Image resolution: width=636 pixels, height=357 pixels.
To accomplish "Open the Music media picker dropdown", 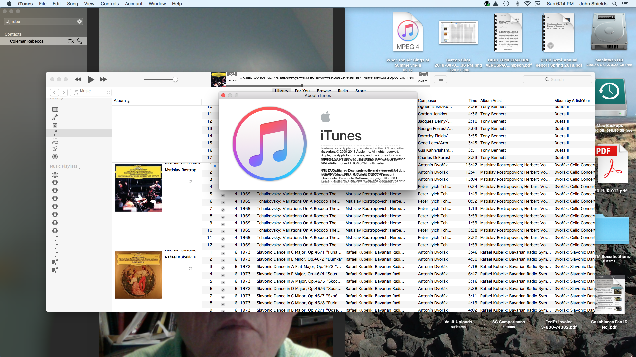I will point(91,92).
